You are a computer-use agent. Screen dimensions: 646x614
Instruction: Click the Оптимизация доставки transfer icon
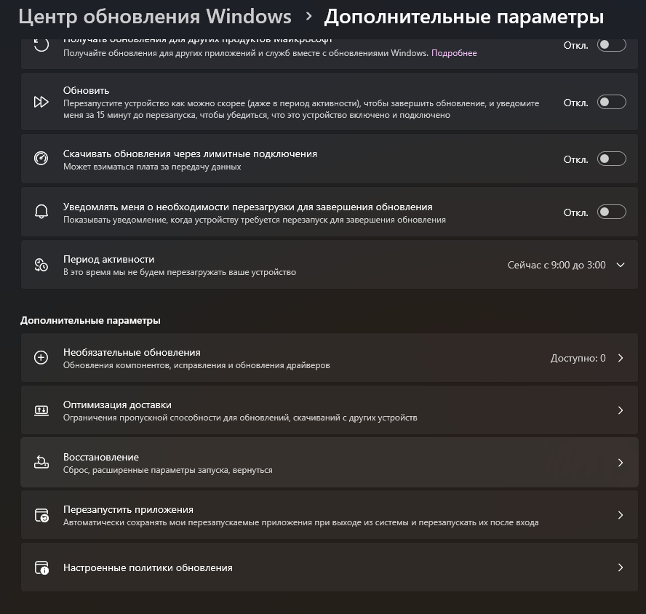click(41, 410)
